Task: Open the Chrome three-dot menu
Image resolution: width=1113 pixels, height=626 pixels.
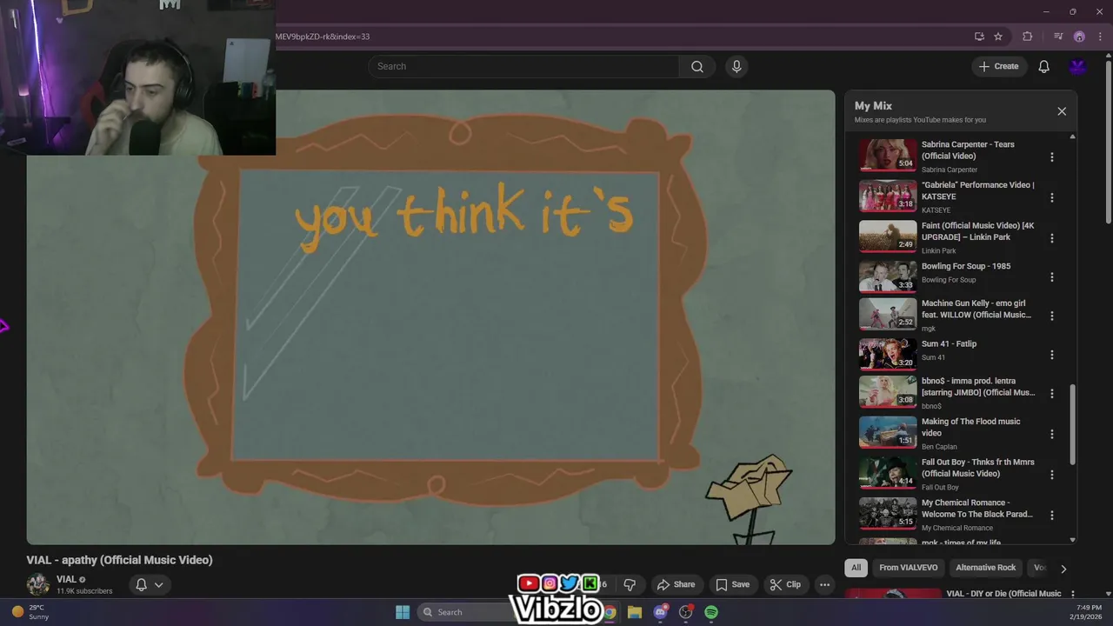Action: (1101, 37)
